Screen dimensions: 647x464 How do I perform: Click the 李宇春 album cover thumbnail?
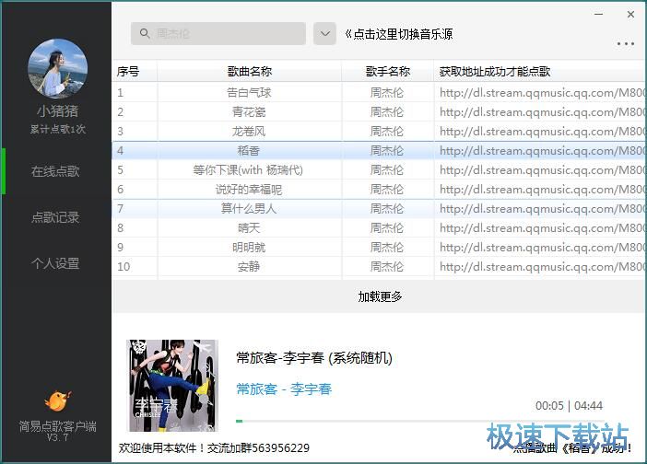point(172,386)
